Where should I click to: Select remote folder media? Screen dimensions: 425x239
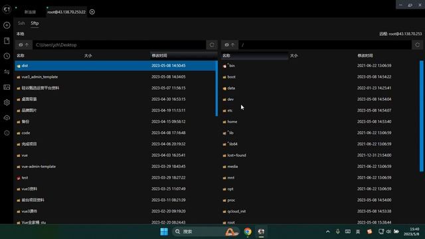pos(320,167)
